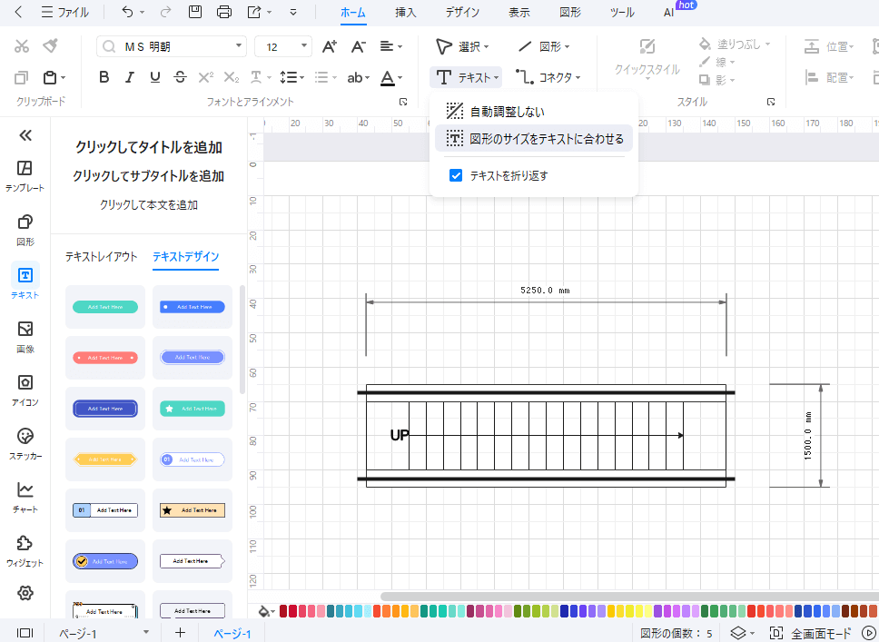Pick the first red color swatch
This screenshot has width=879, height=642.
tap(283, 611)
